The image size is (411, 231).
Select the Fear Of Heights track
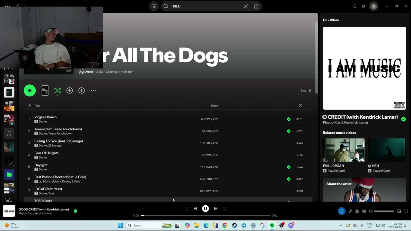[46, 153]
